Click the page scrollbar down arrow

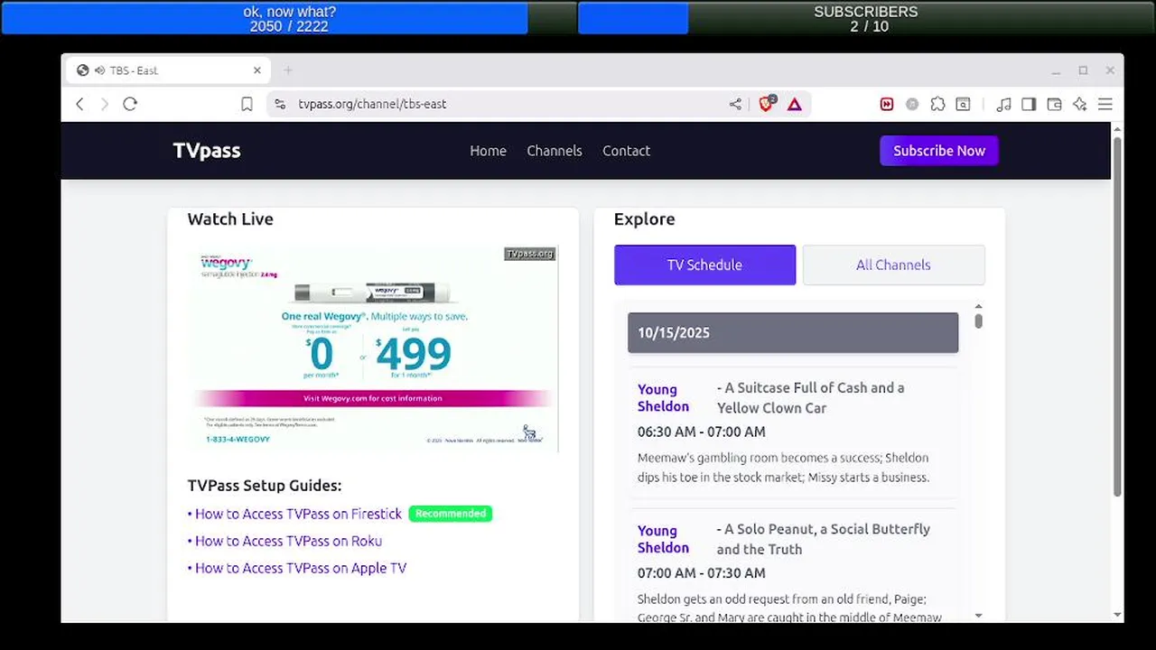coord(1117,616)
